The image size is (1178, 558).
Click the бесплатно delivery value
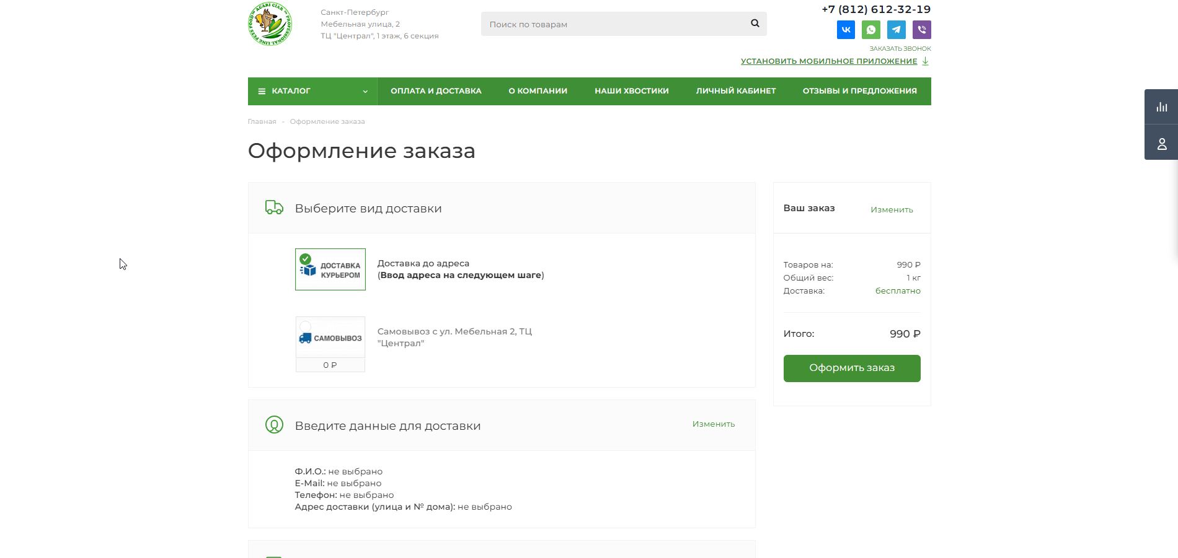[898, 290]
